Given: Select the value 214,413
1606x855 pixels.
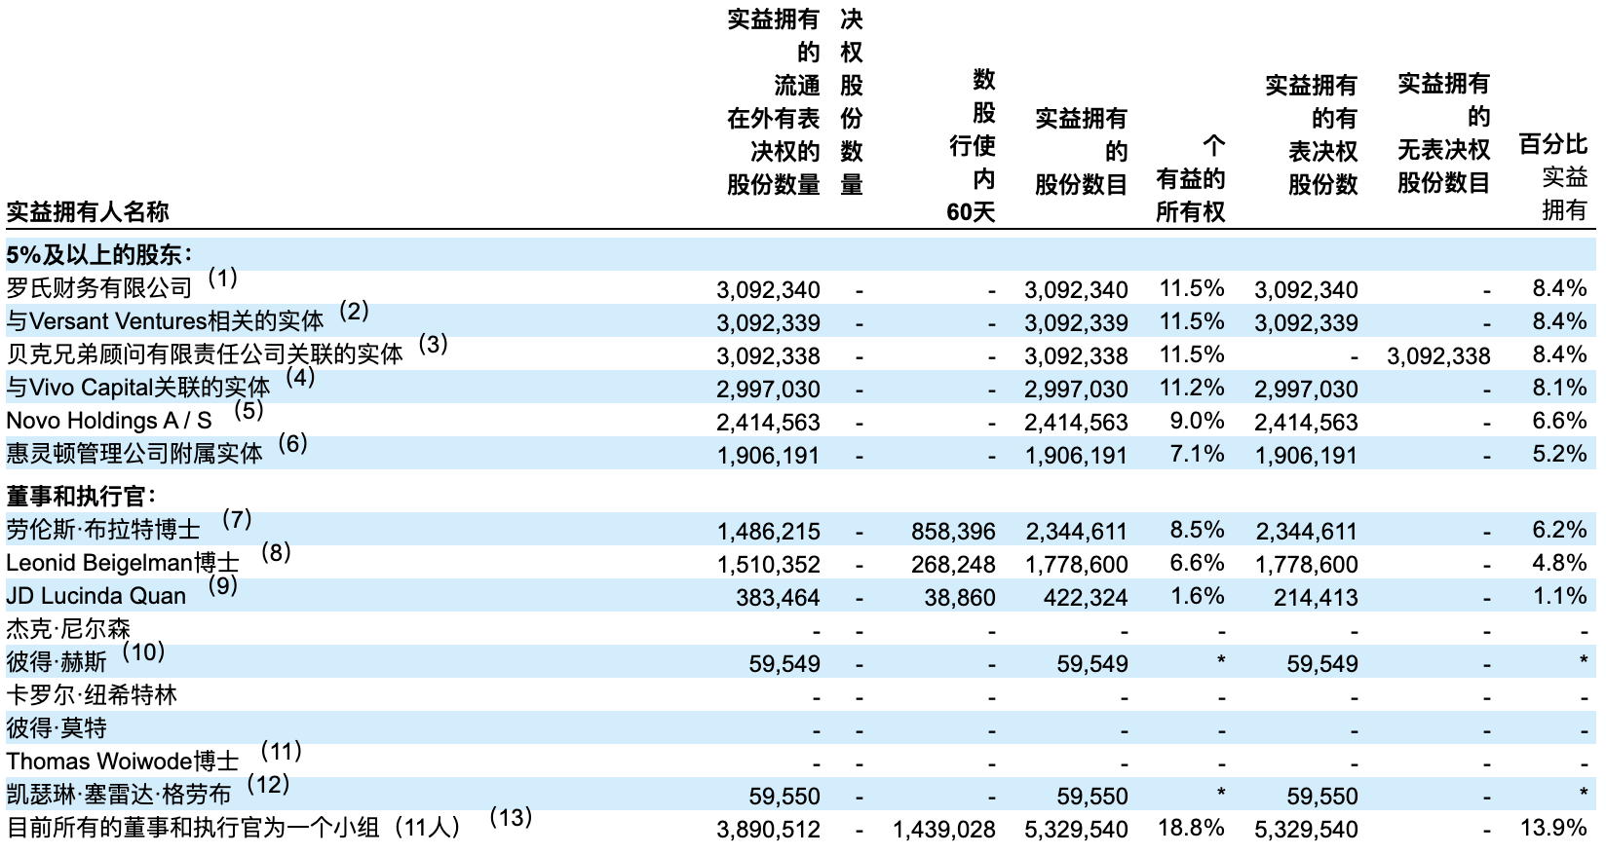Looking at the screenshot, I should tap(1316, 598).
